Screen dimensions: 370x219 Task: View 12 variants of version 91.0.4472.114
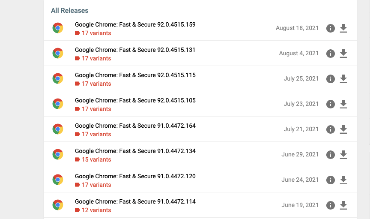pos(93,210)
